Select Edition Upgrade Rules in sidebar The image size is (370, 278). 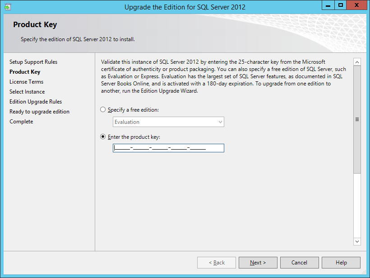[36, 102]
